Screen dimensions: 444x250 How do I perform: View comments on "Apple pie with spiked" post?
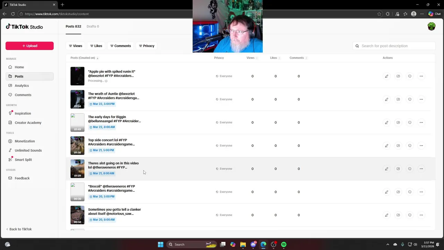coord(410,76)
